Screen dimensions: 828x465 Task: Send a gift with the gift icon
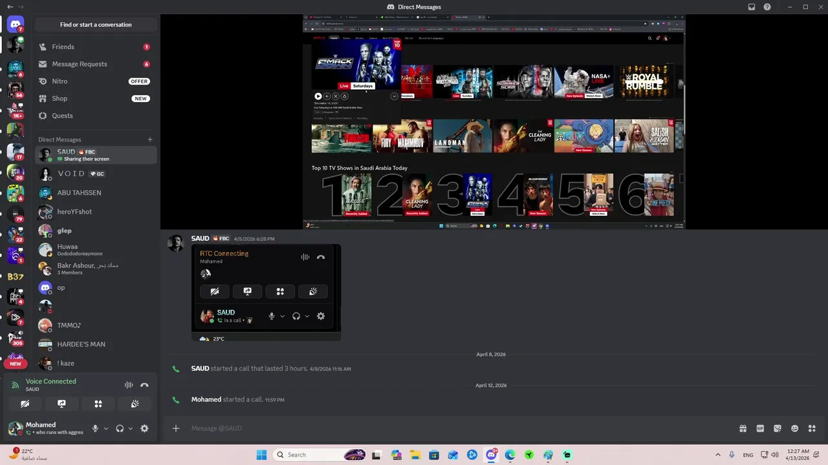click(743, 428)
